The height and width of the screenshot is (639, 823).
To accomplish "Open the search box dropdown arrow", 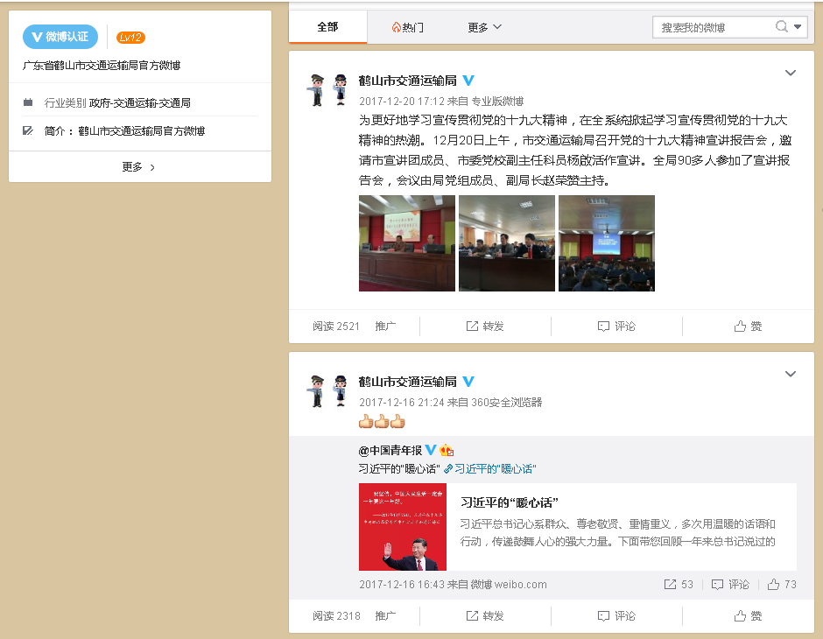I will (x=798, y=27).
